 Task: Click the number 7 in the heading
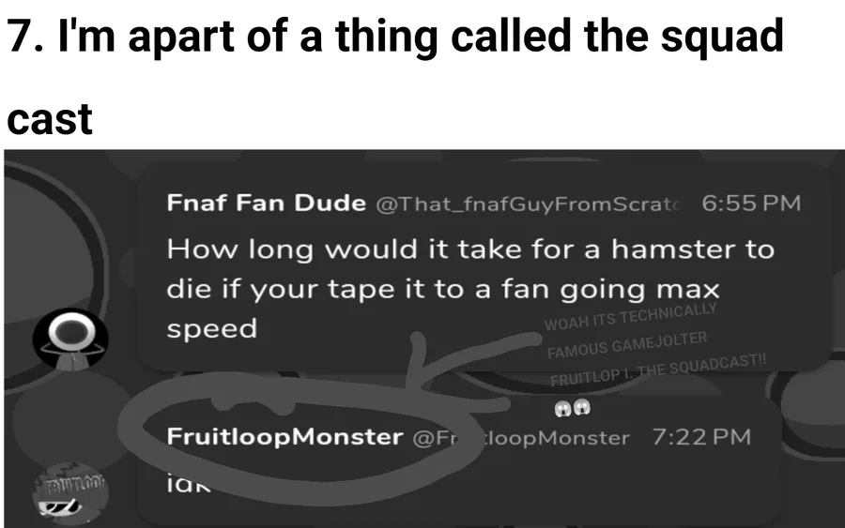coord(20,38)
